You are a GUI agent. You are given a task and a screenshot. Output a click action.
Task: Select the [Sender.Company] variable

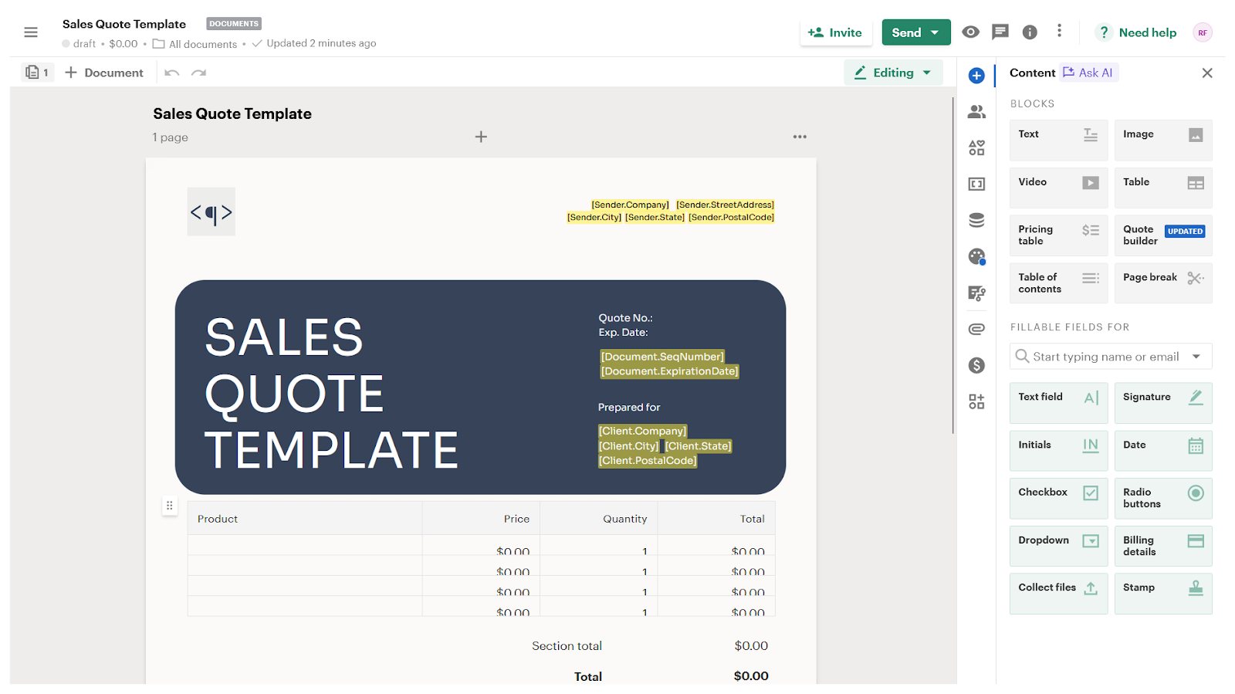click(630, 205)
